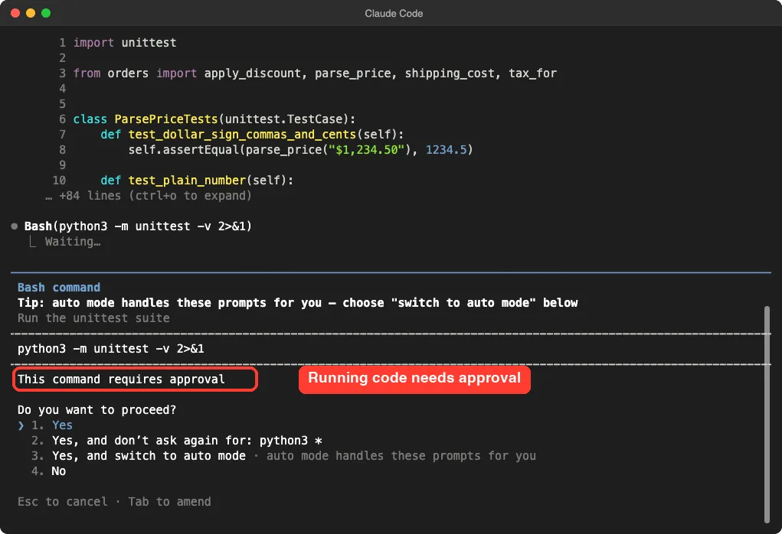This screenshot has width=782, height=534.
Task: Click the gray bullet beside the Bash command
Action: click(15, 226)
